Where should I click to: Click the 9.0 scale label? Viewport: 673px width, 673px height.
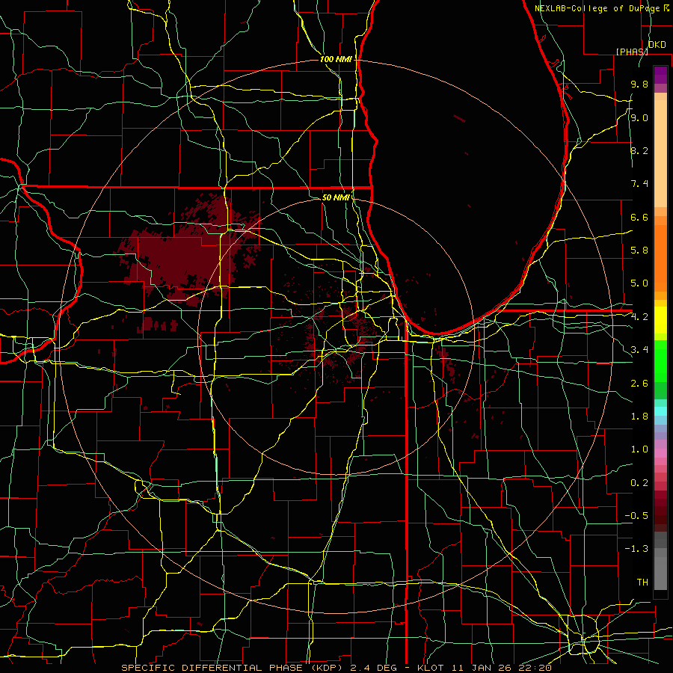[639, 117]
